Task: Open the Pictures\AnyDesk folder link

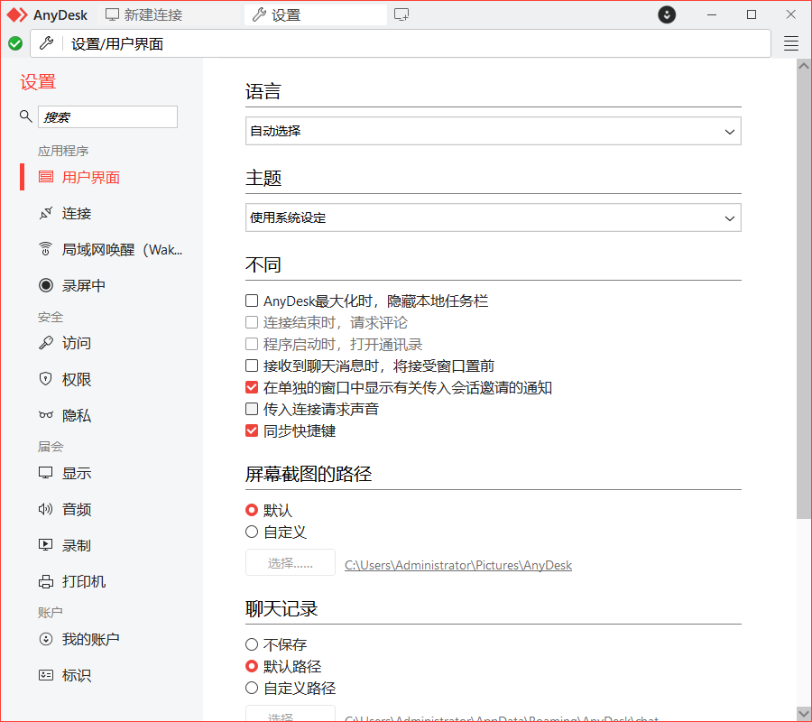Action: pos(458,565)
